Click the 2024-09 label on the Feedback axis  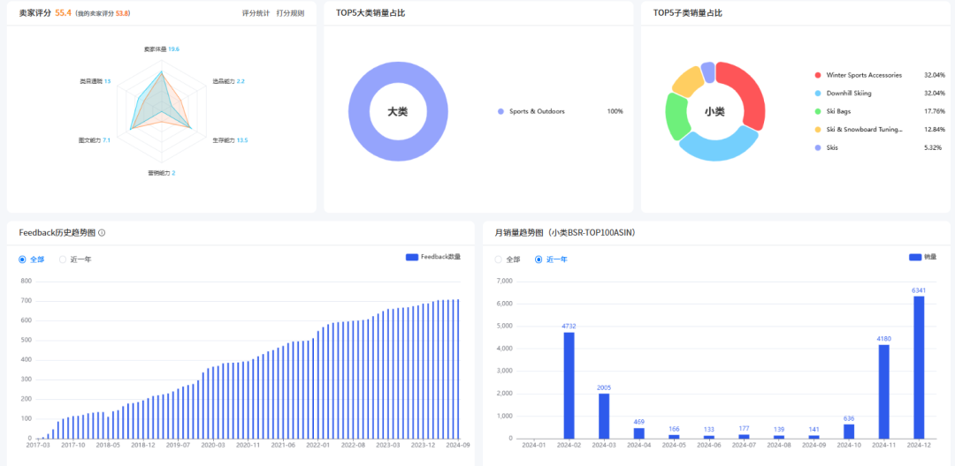coord(457,446)
